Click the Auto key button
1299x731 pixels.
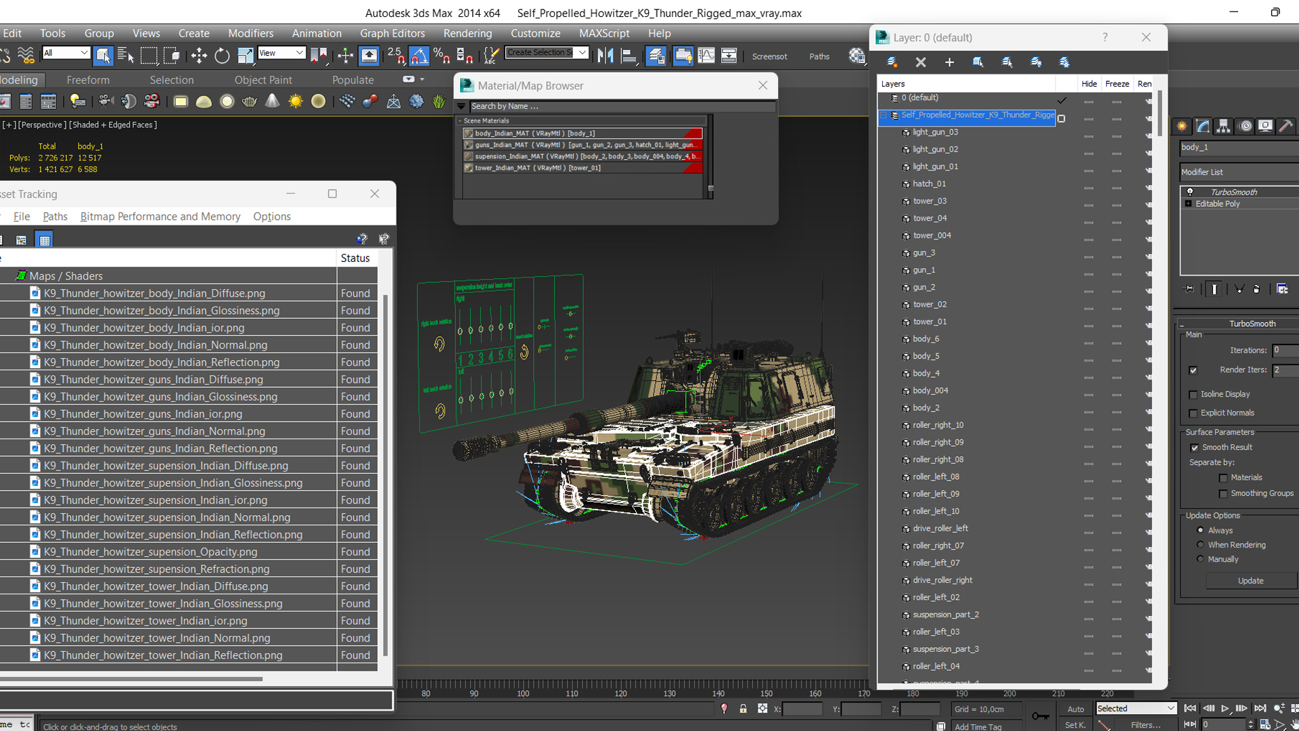pos(1076,709)
